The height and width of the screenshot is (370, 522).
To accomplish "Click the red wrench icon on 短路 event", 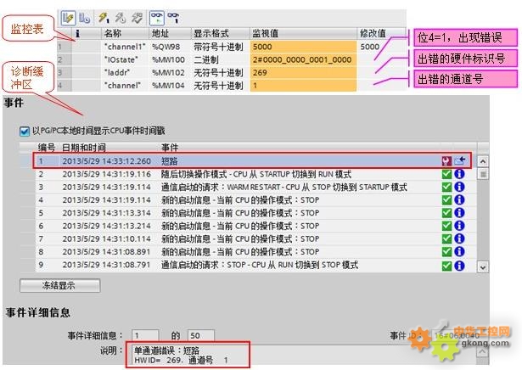I will coord(446,161).
